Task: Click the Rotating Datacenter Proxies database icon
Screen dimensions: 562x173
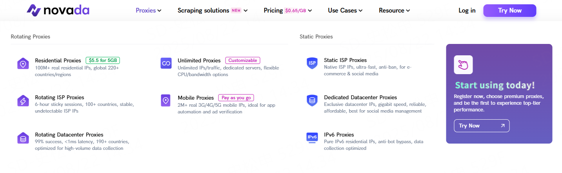Action: click(x=23, y=138)
